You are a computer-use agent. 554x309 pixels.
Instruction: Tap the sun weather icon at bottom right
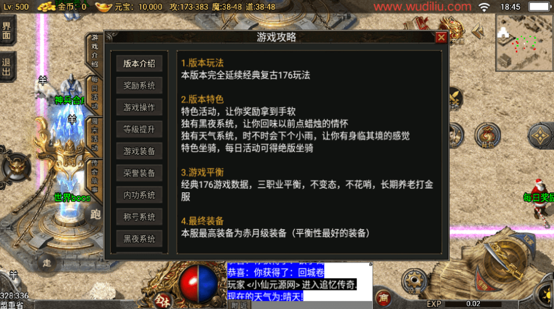(x=545, y=294)
